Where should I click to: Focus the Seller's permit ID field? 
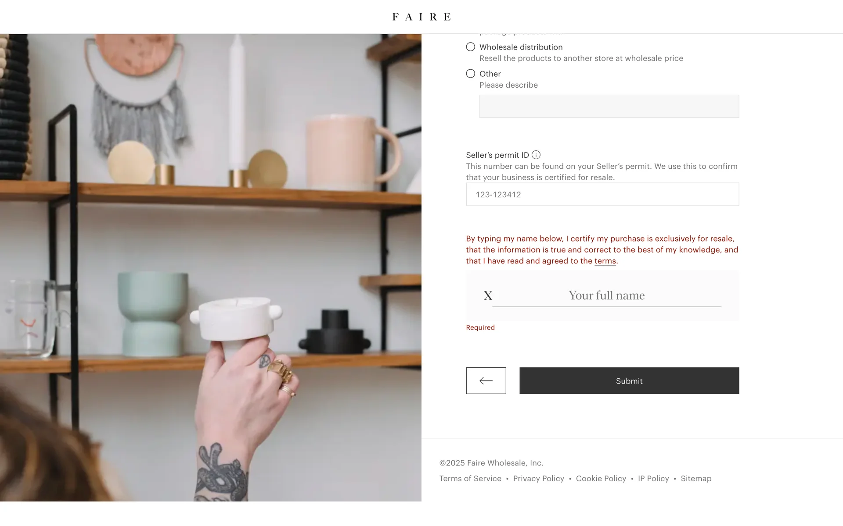tap(602, 194)
